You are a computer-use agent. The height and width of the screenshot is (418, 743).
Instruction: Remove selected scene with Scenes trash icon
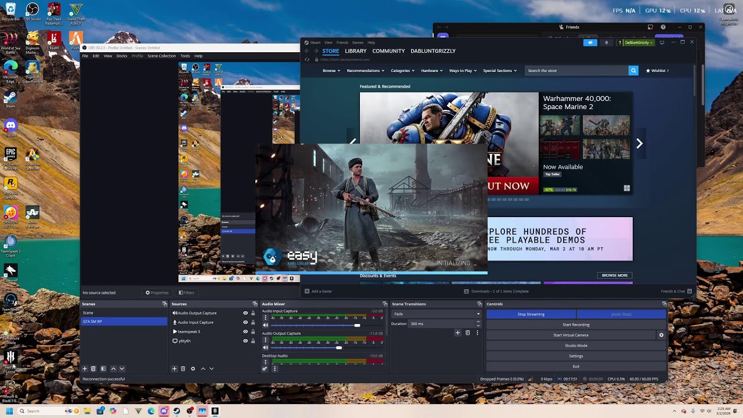click(x=93, y=369)
